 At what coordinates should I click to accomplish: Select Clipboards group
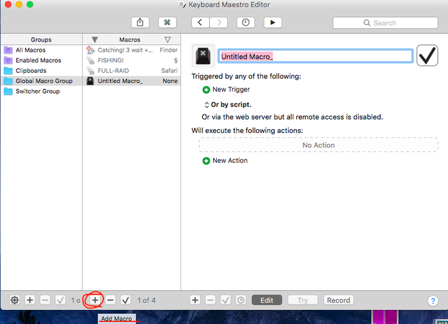[41, 71]
